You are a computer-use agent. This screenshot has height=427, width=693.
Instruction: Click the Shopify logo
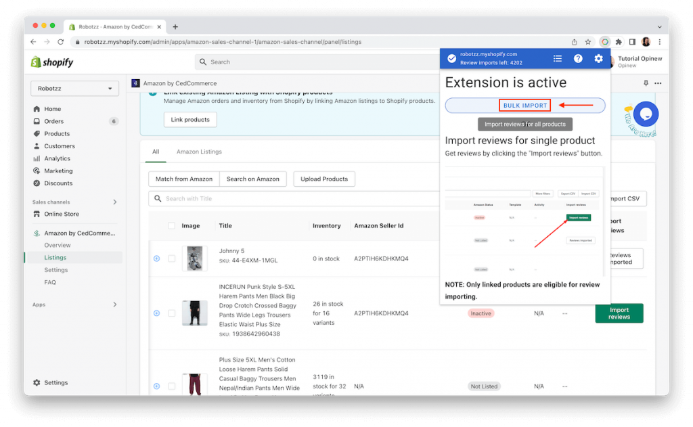(x=52, y=62)
